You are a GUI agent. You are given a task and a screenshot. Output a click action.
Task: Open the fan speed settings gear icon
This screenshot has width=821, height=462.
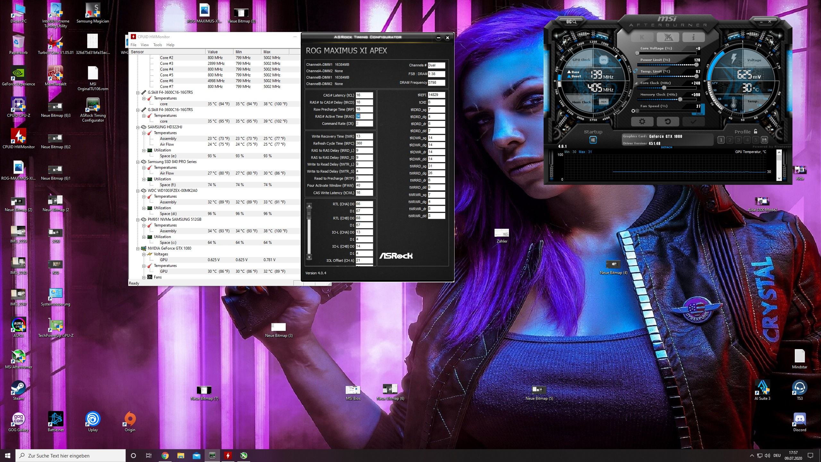633,111
